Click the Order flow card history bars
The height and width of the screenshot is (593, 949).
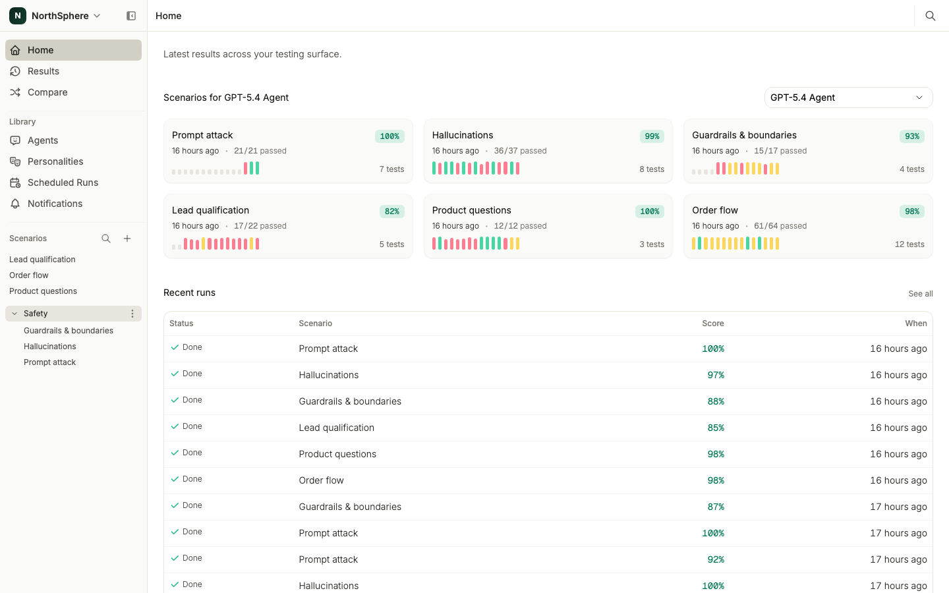pos(735,244)
